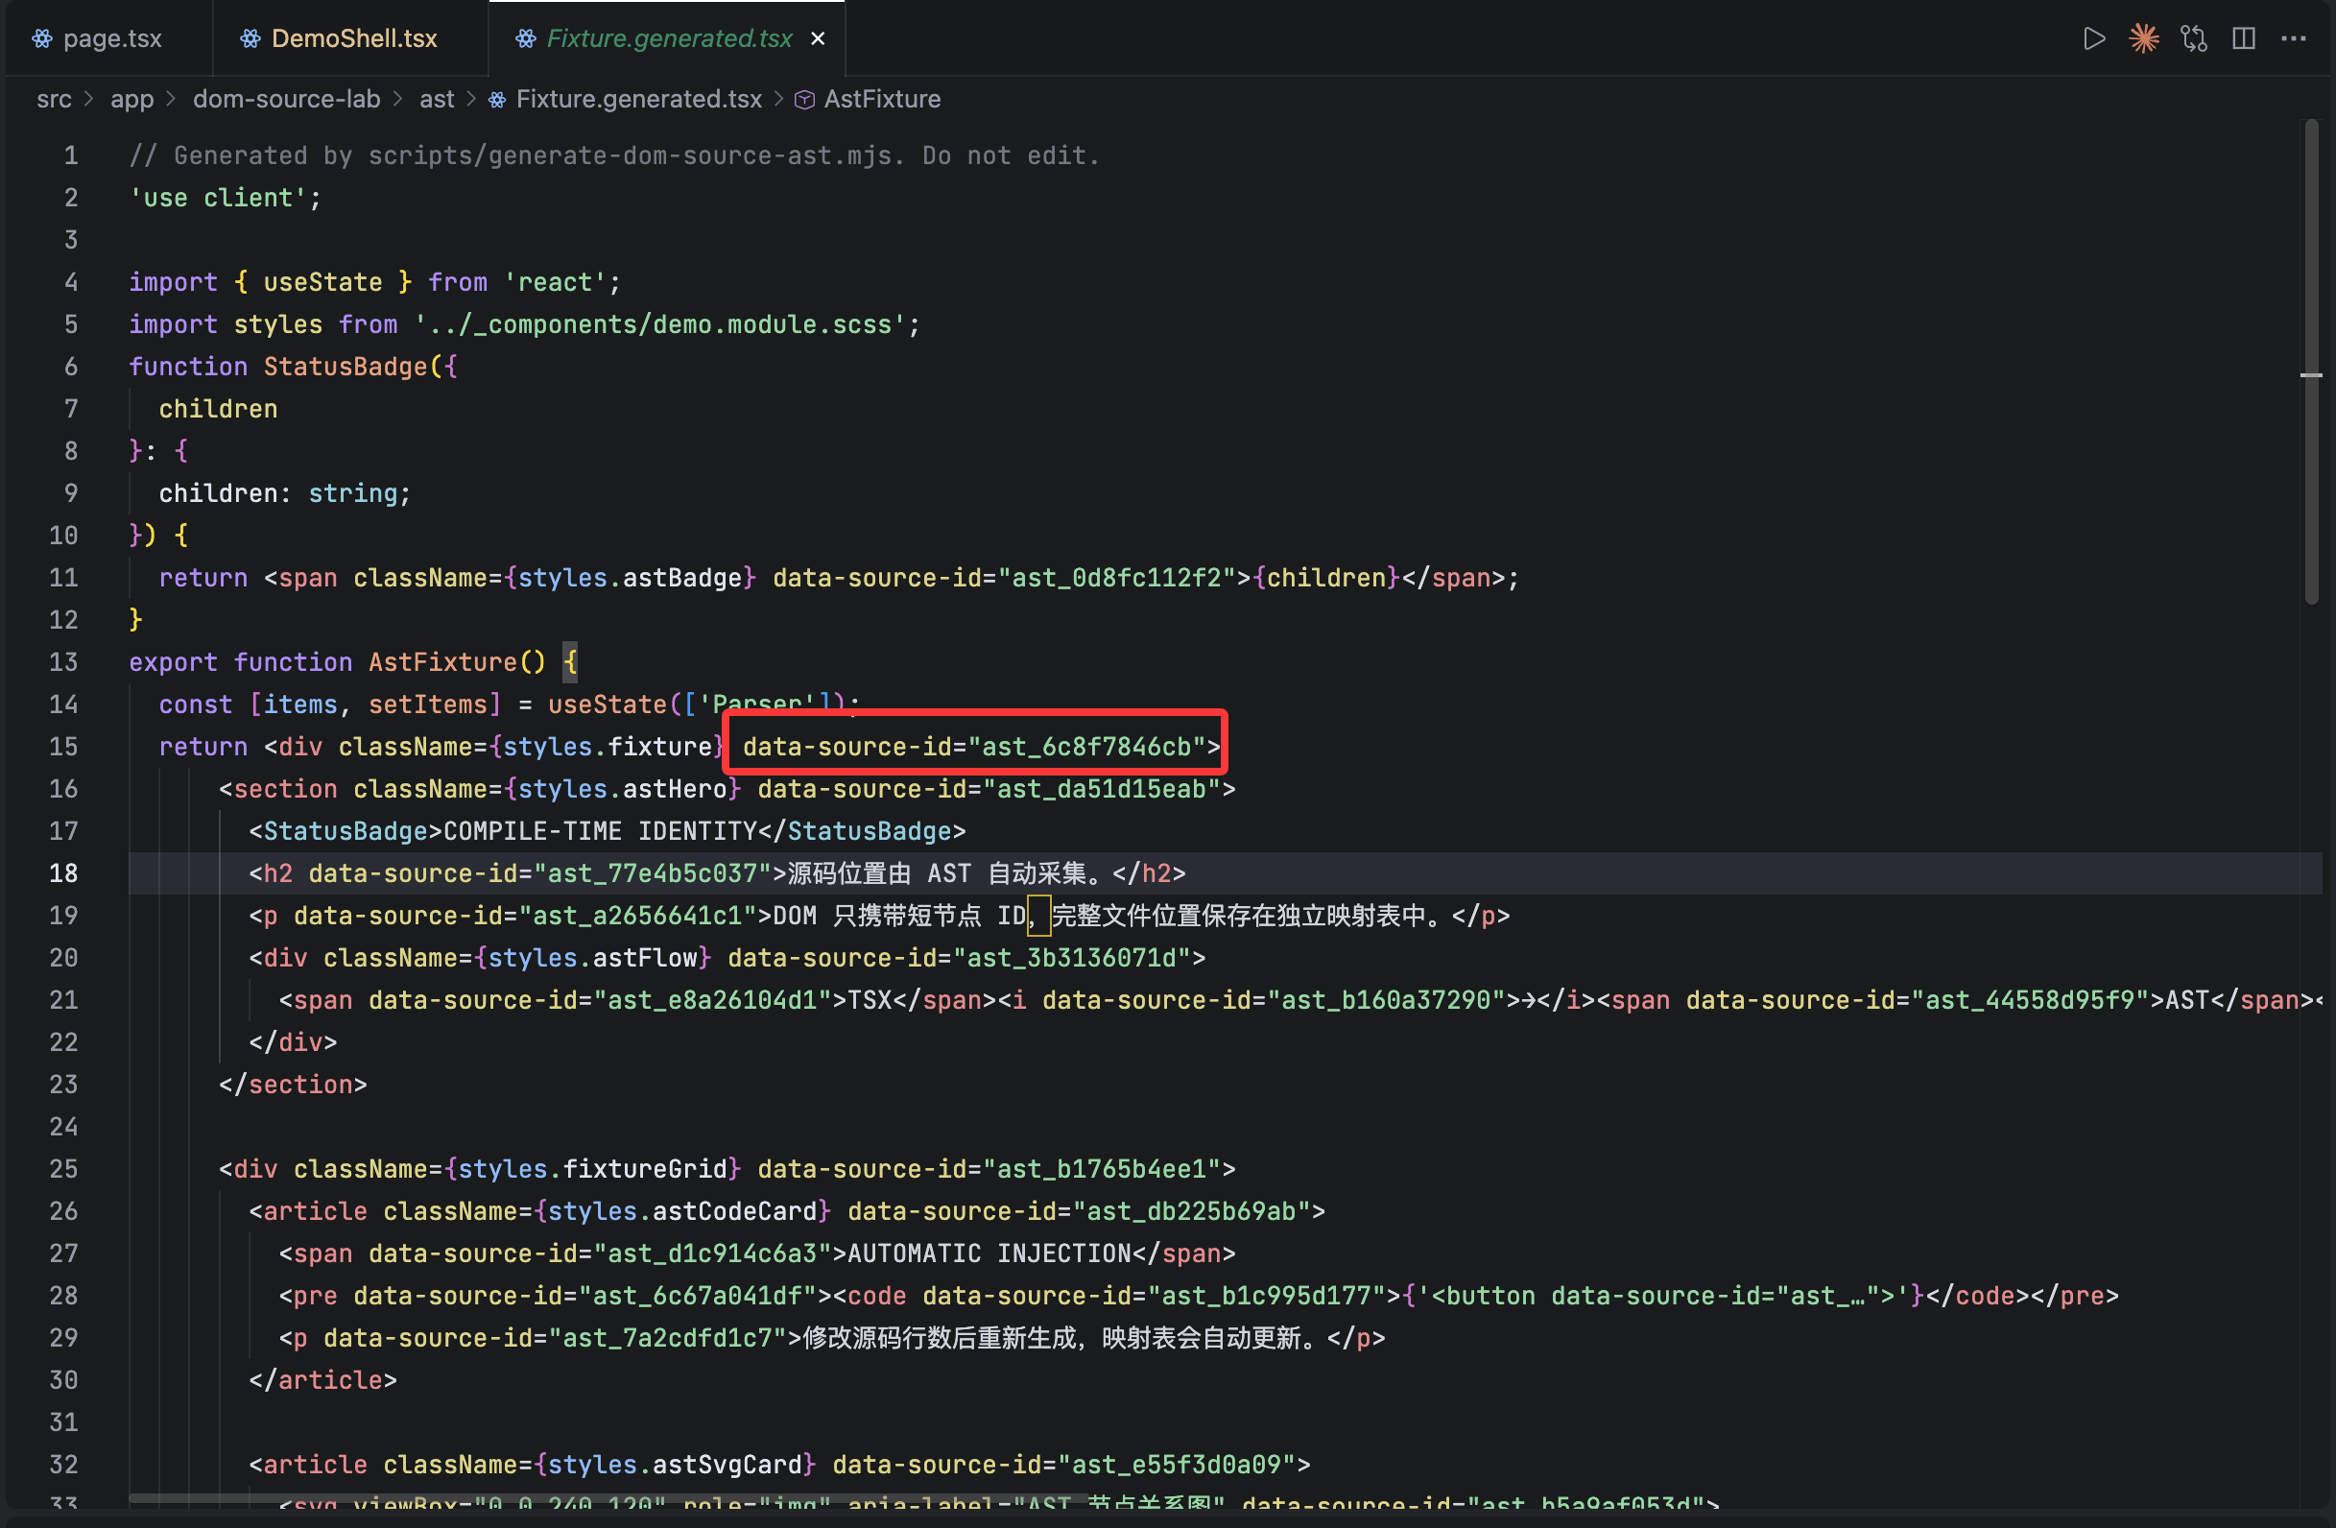Screen dimensions: 2336x1528
Task: Click the ast_6c67a041df id on line 28
Action: (x=697, y=1296)
